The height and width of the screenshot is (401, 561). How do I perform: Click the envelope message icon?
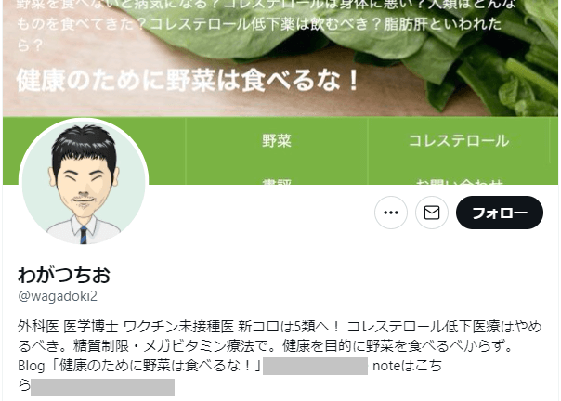pos(432,213)
